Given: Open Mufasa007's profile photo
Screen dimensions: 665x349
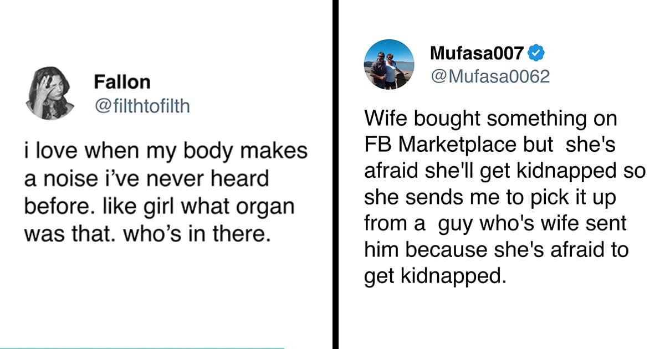Looking at the screenshot, I should (x=389, y=64).
